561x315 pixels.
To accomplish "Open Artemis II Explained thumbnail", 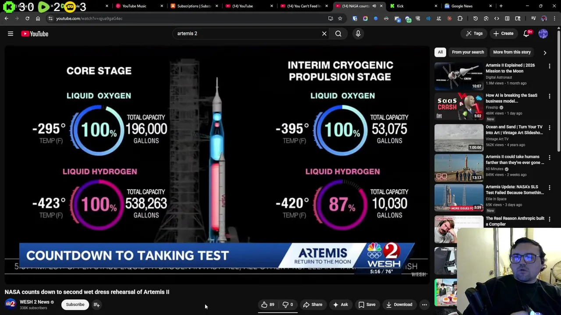I will coord(458,76).
